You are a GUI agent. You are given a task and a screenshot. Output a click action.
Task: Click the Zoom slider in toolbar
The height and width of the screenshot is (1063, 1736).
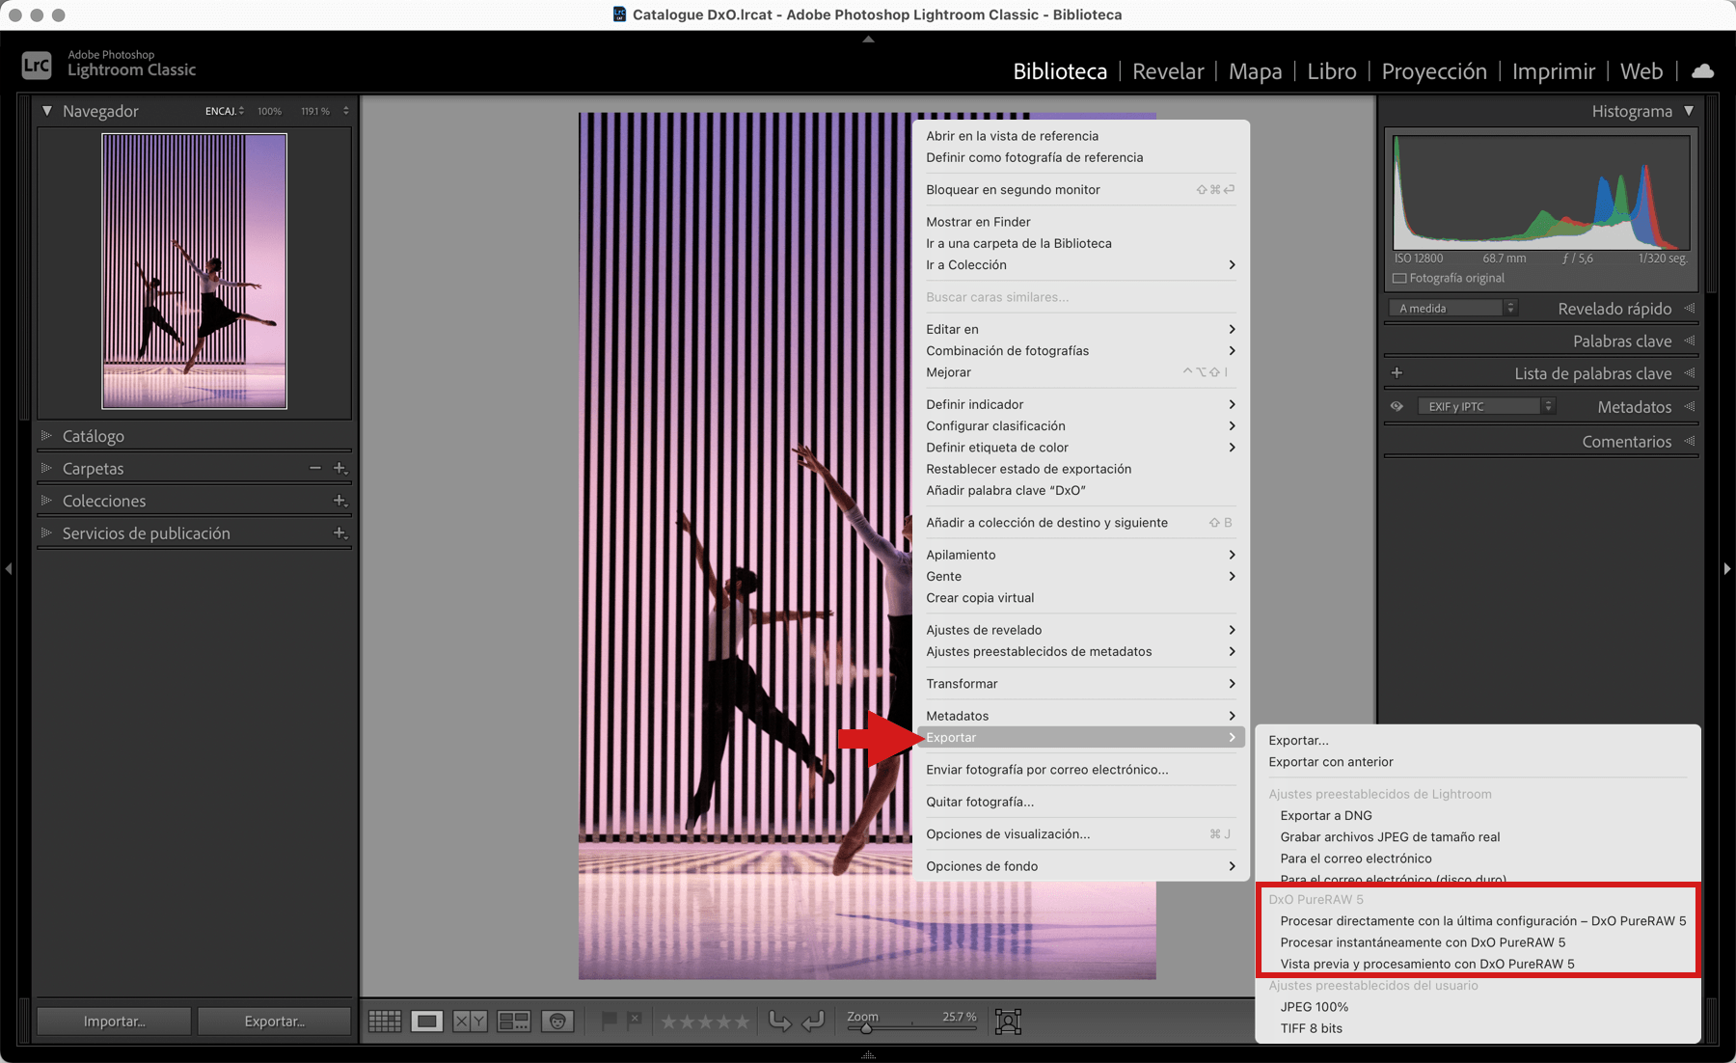coord(911,1028)
